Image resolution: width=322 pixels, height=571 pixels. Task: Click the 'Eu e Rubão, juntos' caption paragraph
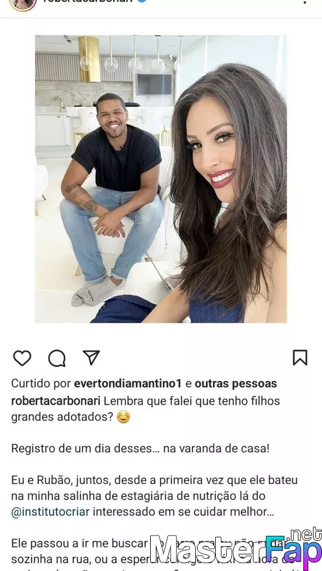click(155, 496)
